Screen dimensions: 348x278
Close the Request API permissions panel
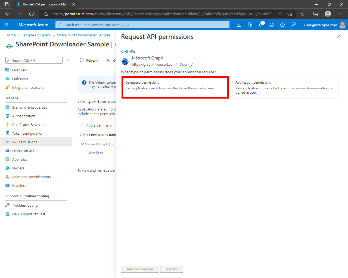338,37
